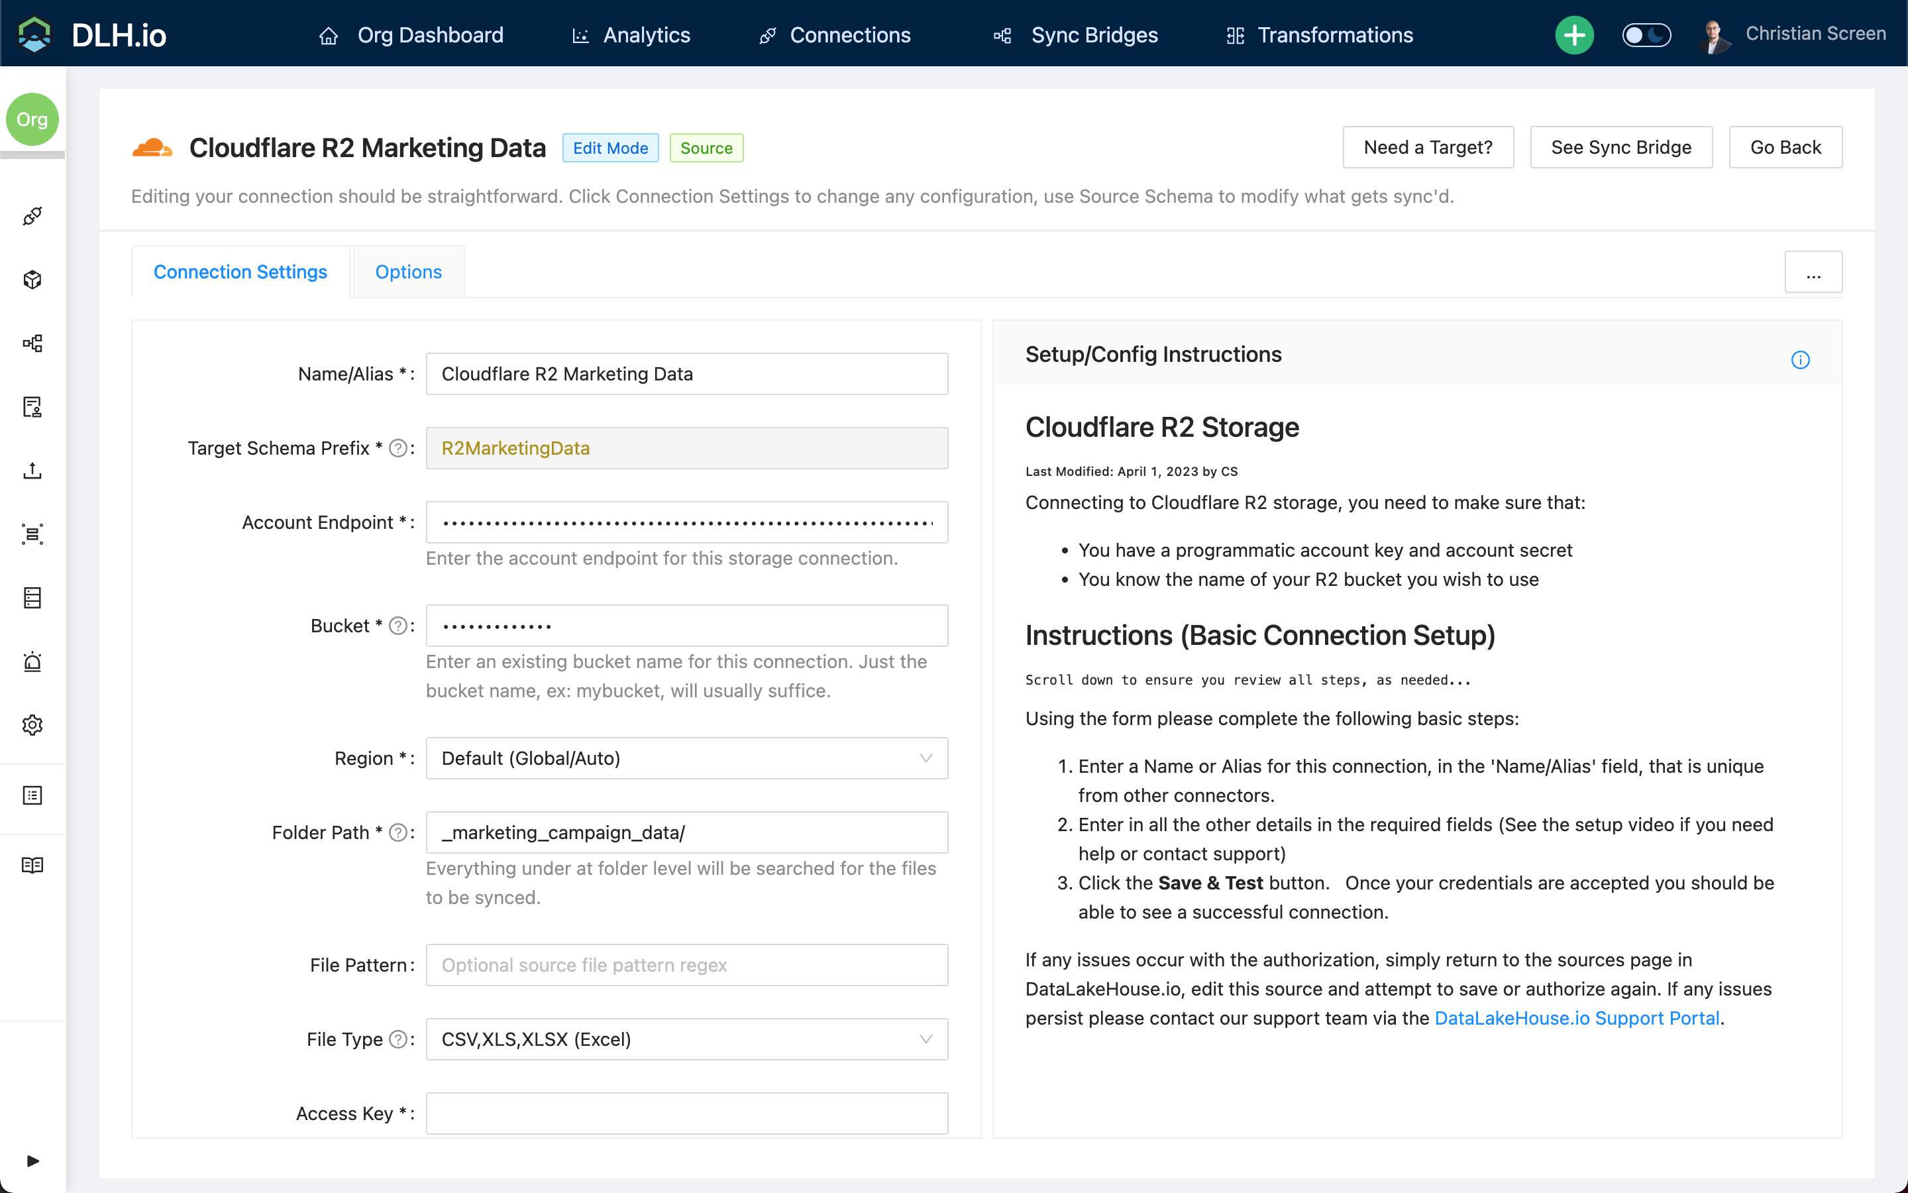Expand the sidebar with the arrow at the bottom
This screenshot has width=1908, height=1193.
point(32,1160)
